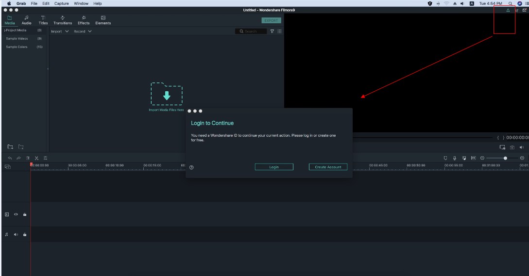Open the audio mixer icon
The image size is (529, 276).
tap(464, 158)
